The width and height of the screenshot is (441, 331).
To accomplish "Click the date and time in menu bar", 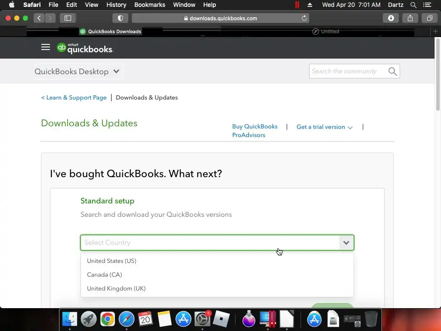I will (351, 5).
